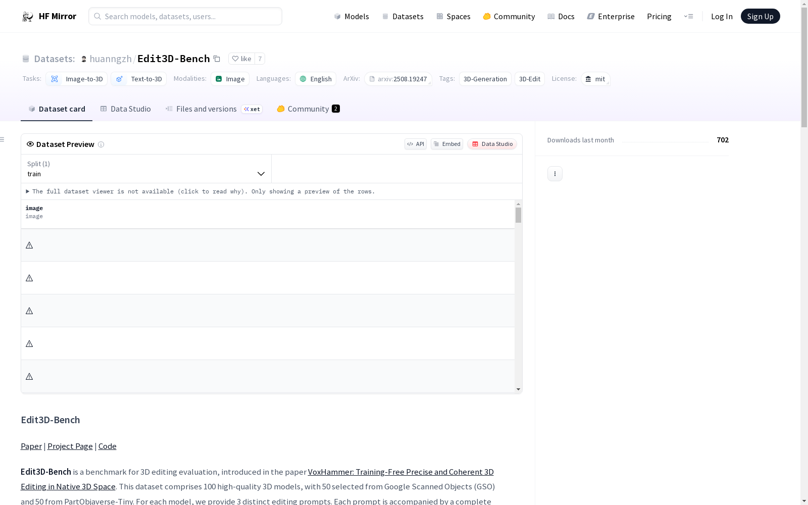
Task: Click the heart like button
Action: click(241, 59)
